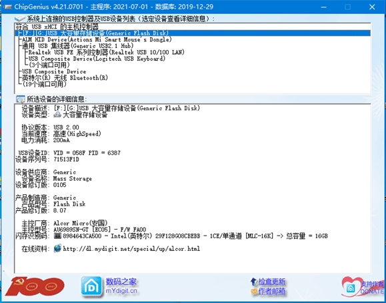Image resolution: width=386 pixels, height=303 pixels.
Task: Click the 当前速度 高速(HighSpeed) line
Action: [61, 133]
